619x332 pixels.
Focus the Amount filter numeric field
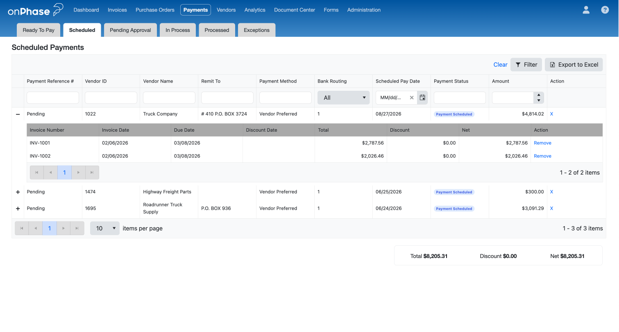pos(513,98)
